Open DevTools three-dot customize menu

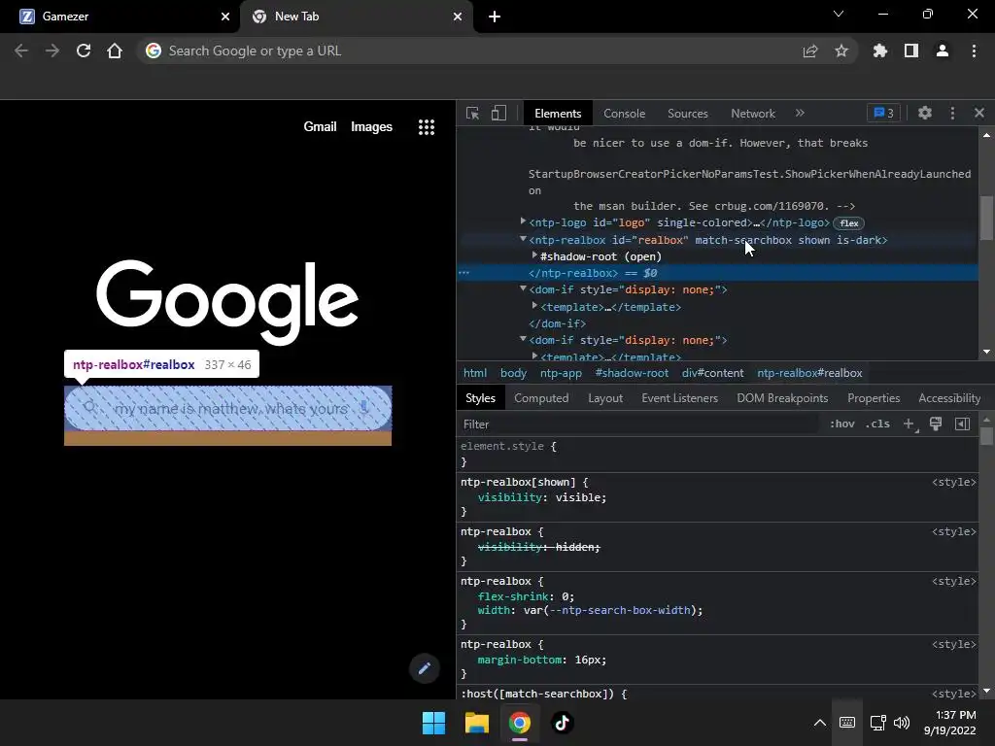click(952, 113)
